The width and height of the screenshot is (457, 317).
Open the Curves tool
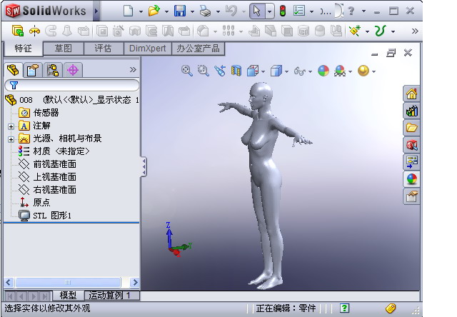(x=381, y=31)
